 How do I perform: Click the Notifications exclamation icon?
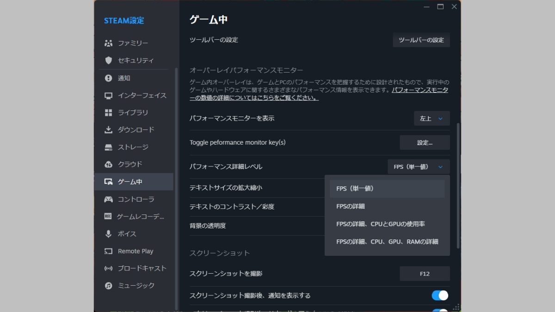click(109, 78)
